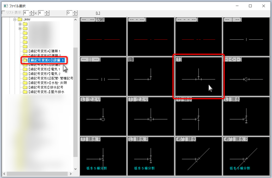The image size is (272, 178).
Task: Decrease the first grid count stepper
Action: pos(32,14)
